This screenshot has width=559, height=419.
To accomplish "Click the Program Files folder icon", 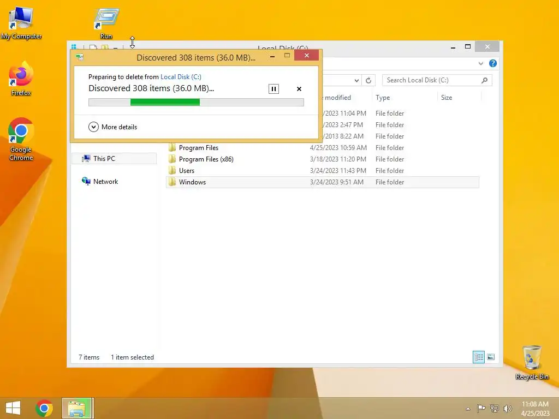I will (x=172, y=147).
